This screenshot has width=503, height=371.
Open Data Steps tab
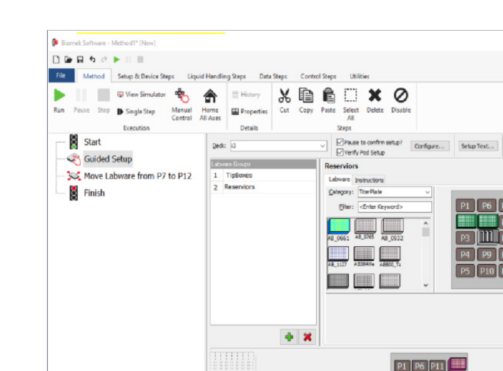click(x=273, y=76)
